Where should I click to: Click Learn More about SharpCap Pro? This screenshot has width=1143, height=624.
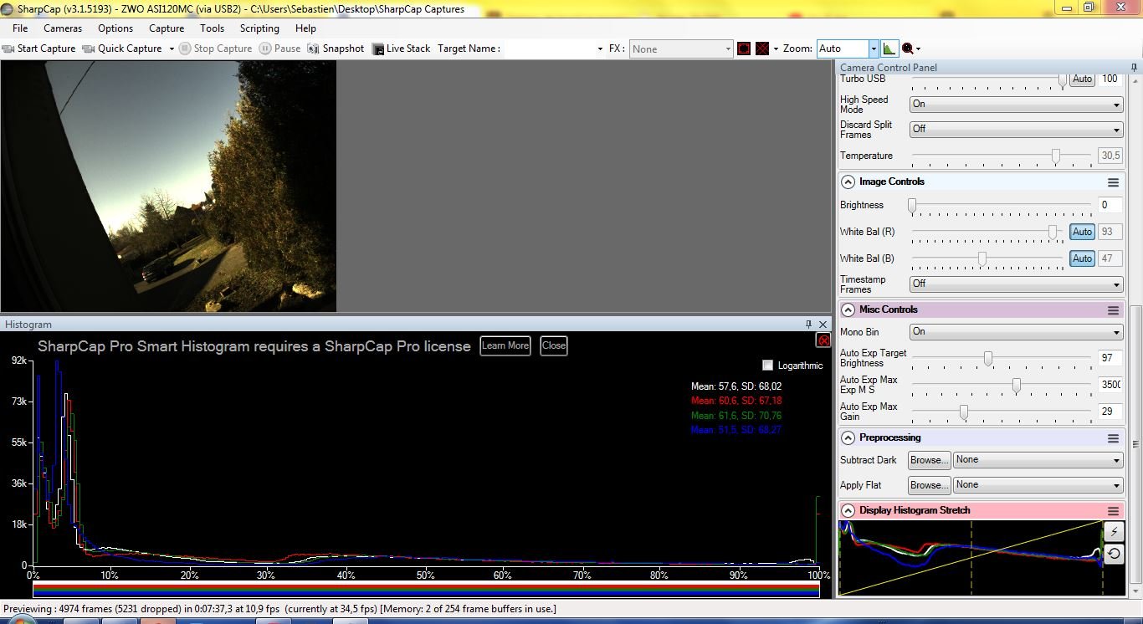click(505, 345)
